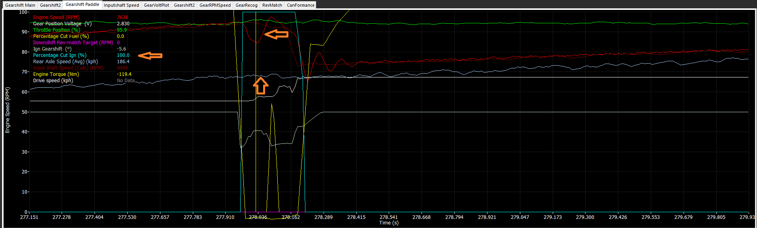Go to the GearRPMSpeed tab
This screenshot has height=228, width=757.
tap(215, 5)
